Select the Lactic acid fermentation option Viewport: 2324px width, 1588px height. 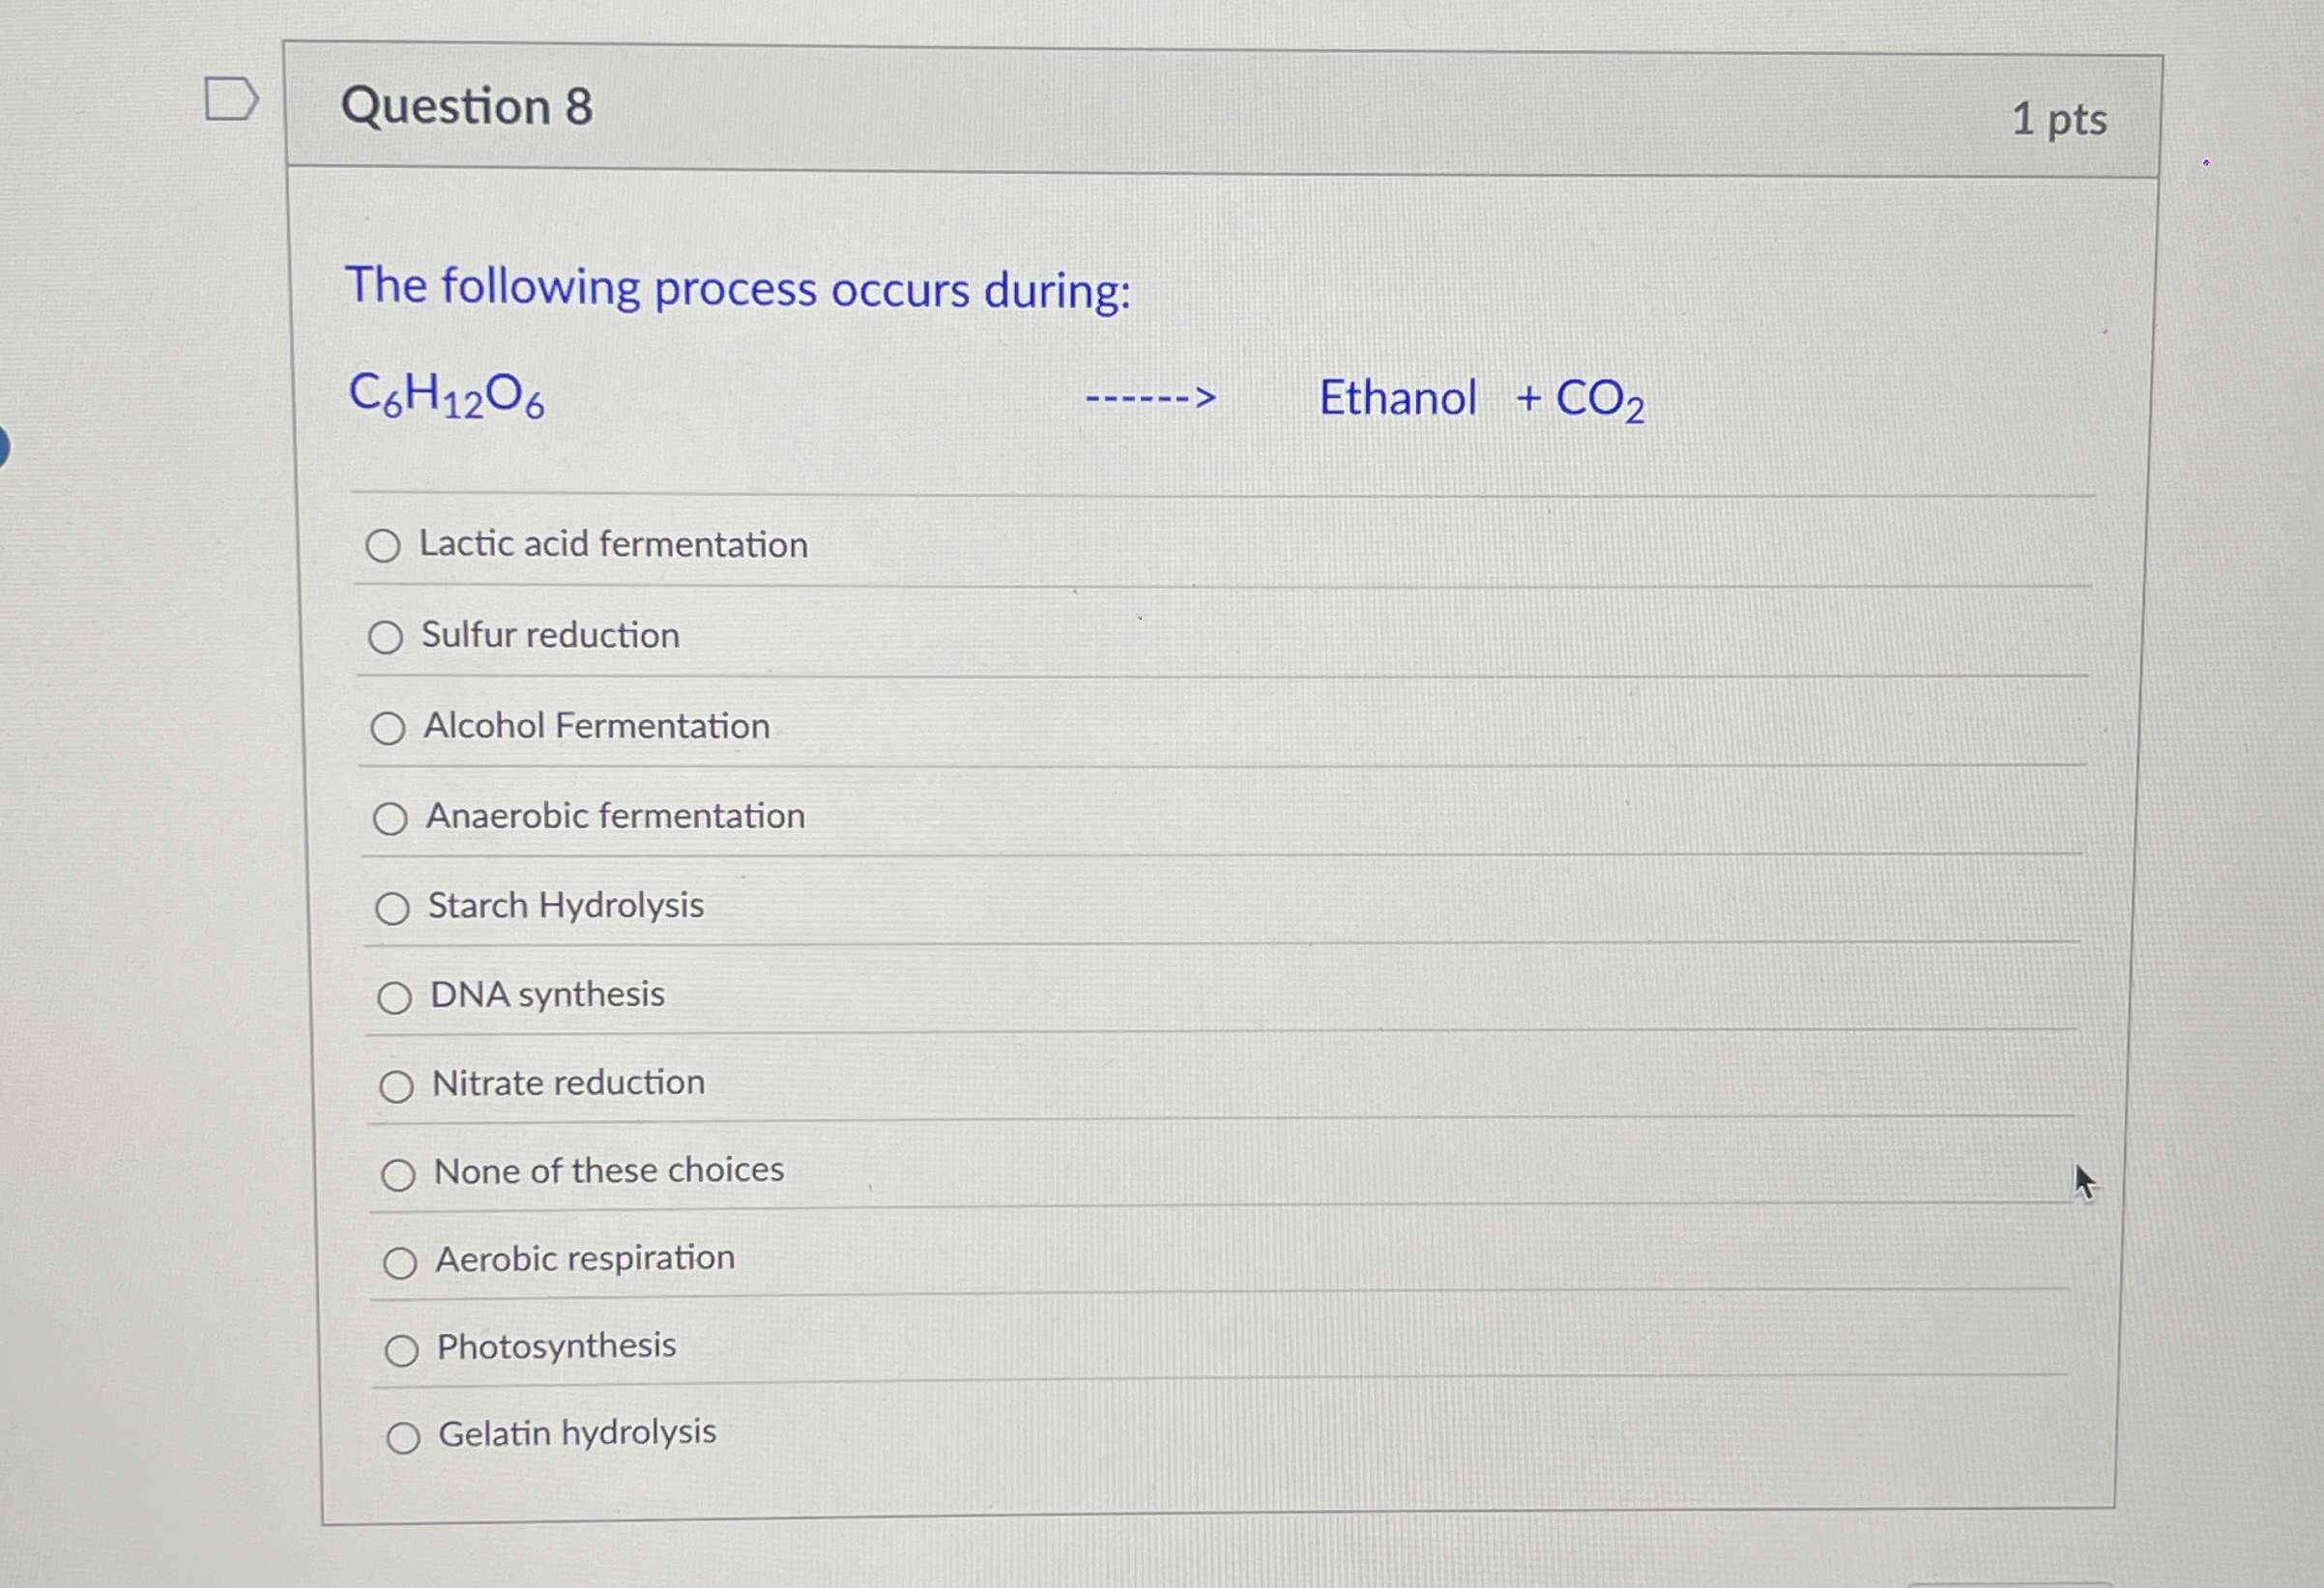pyautogui.click(x=385, y=546)
